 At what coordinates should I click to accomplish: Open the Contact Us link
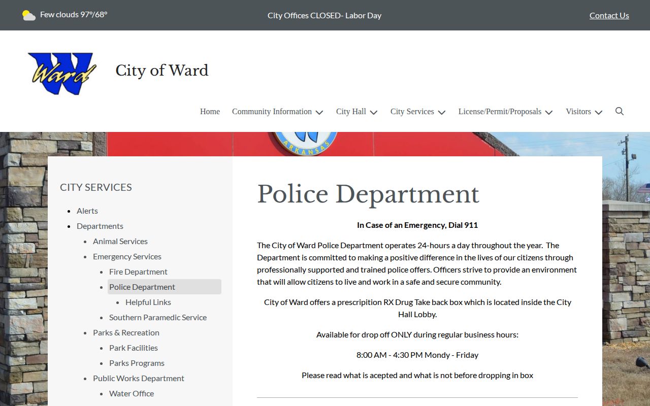pos(609,15)
